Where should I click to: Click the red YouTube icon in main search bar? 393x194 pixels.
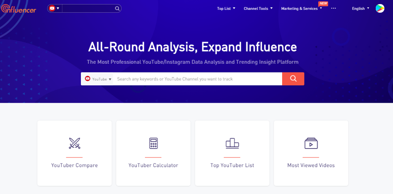pyautogui.click(x=88, y=79)
